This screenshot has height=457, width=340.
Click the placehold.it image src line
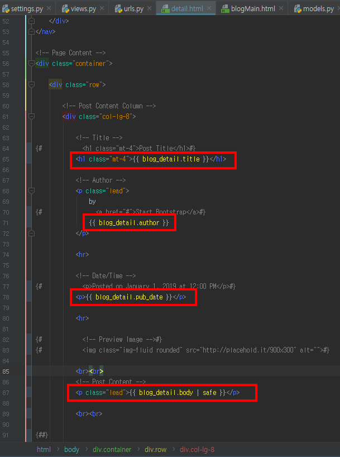[206, 350]
